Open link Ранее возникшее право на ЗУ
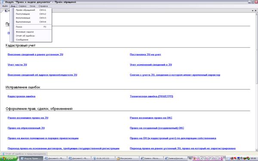 (28, 118)
